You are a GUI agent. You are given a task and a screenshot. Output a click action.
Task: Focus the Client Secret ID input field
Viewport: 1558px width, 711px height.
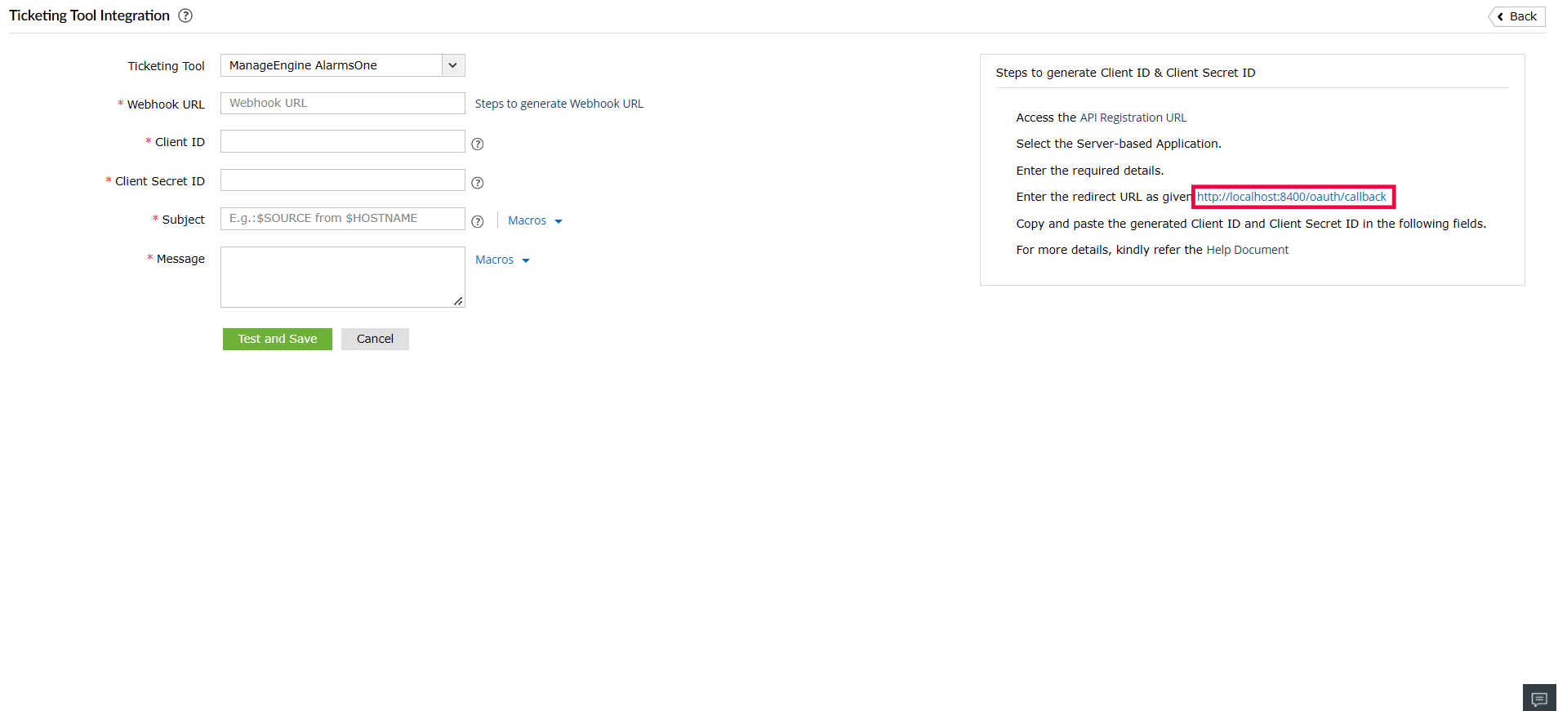tap(343, 180)
